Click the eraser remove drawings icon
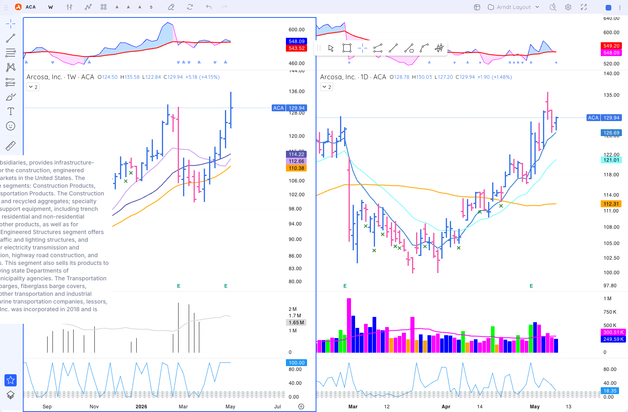Viewport: 628px width, 412px height. click(x=171, y=7)
